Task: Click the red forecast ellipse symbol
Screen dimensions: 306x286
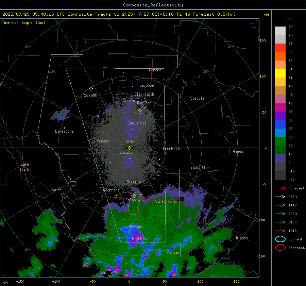Action: [x=280, y=248]
